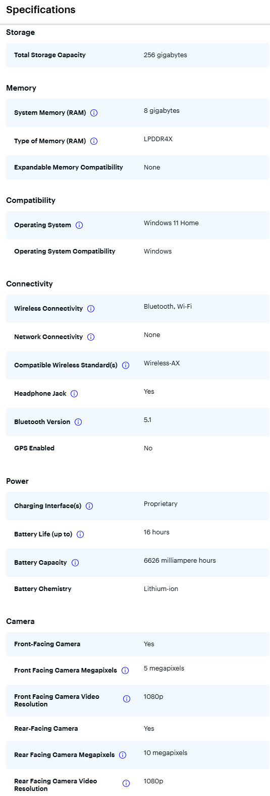Click the Windows 11 Home value

171,223
